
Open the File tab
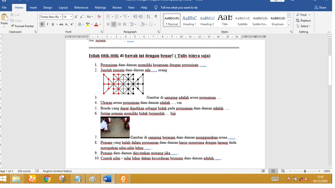pos(4,7)
